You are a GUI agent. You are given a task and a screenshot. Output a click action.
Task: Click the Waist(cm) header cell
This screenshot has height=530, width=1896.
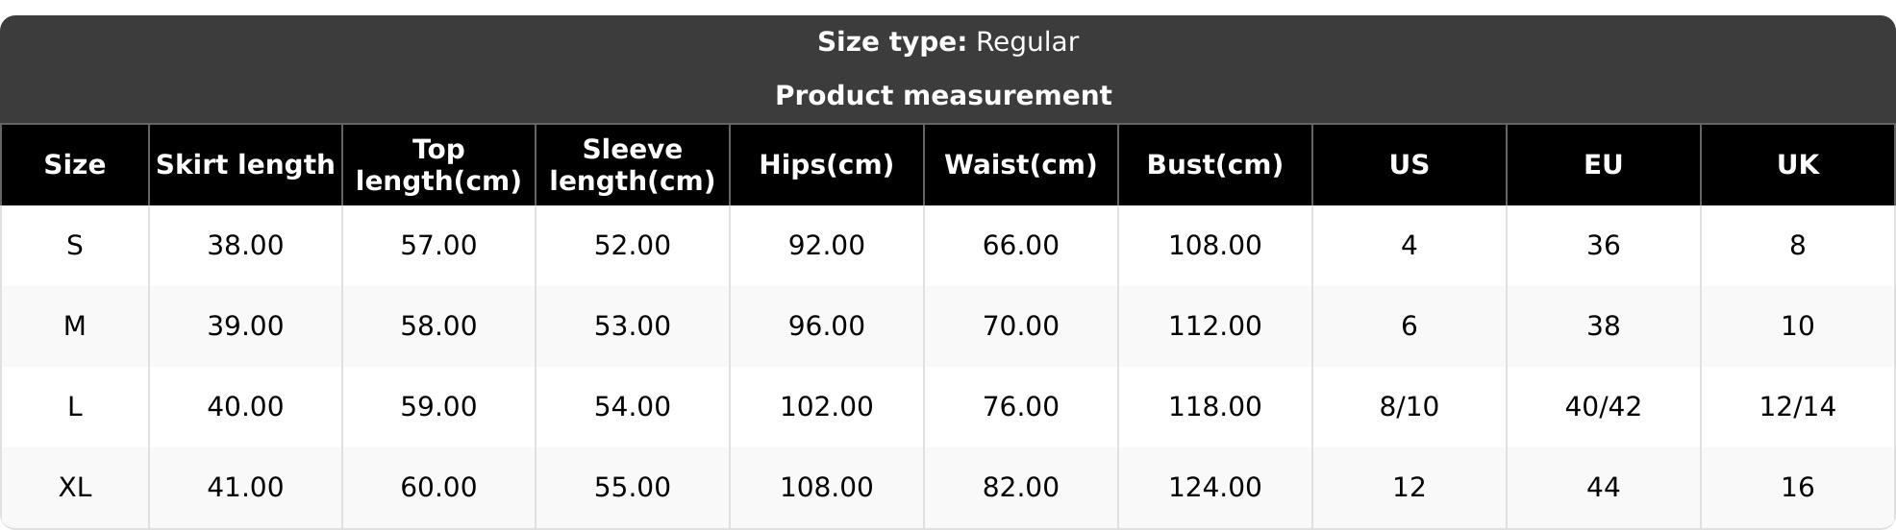pos(1020,165)
